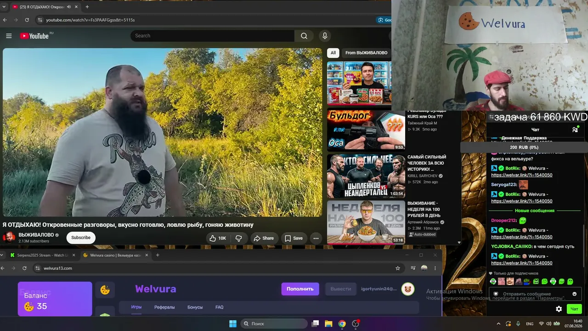This screenshot has width=588, height=331.
Task: Click the cookie icon beside the balance card
Action: point(105,290)
